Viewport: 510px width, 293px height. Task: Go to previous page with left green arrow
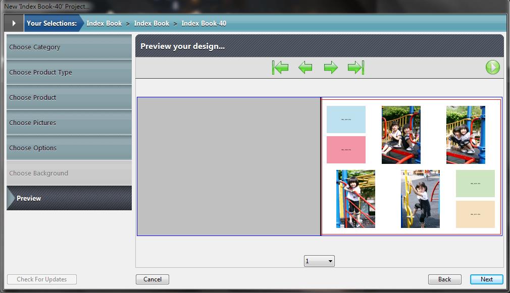305,68
